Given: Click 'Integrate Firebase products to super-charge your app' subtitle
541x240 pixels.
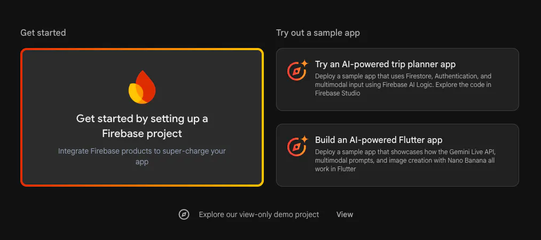Looking at the screenshot, I should coord(142,156).
